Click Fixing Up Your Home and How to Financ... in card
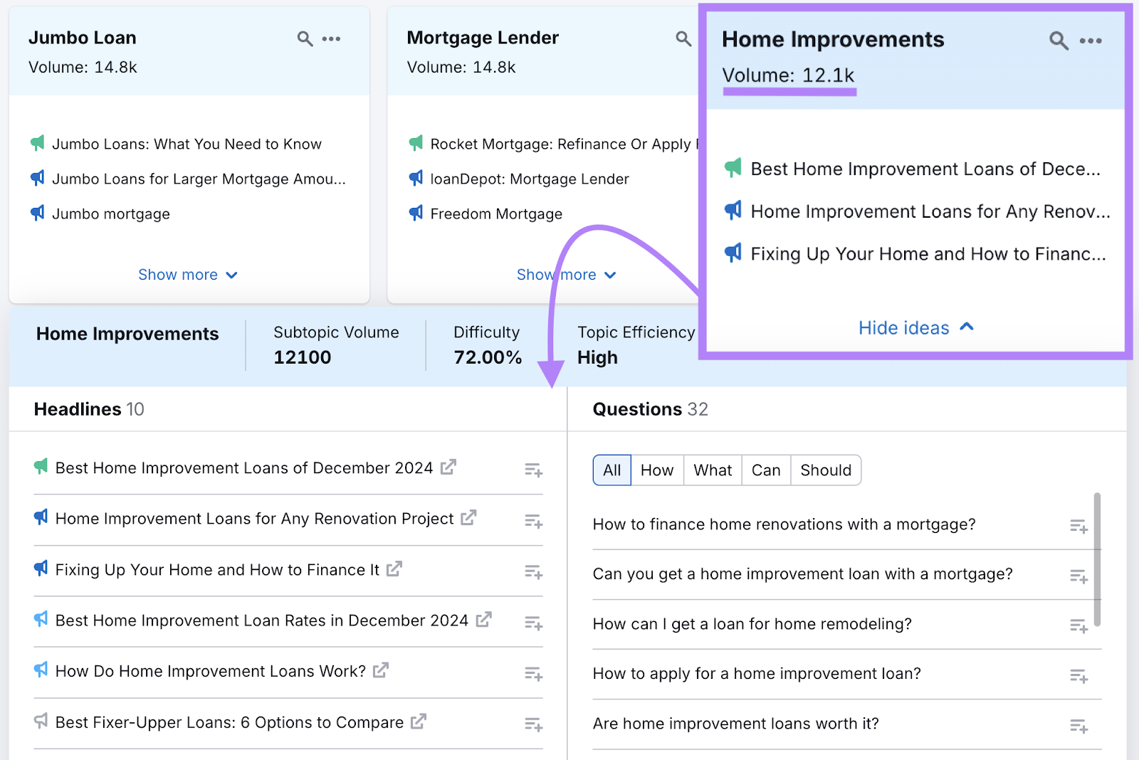1139x760 pixels. 928,254
